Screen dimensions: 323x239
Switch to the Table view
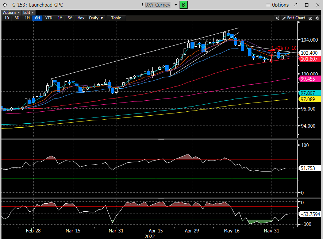tap(116, 18)
